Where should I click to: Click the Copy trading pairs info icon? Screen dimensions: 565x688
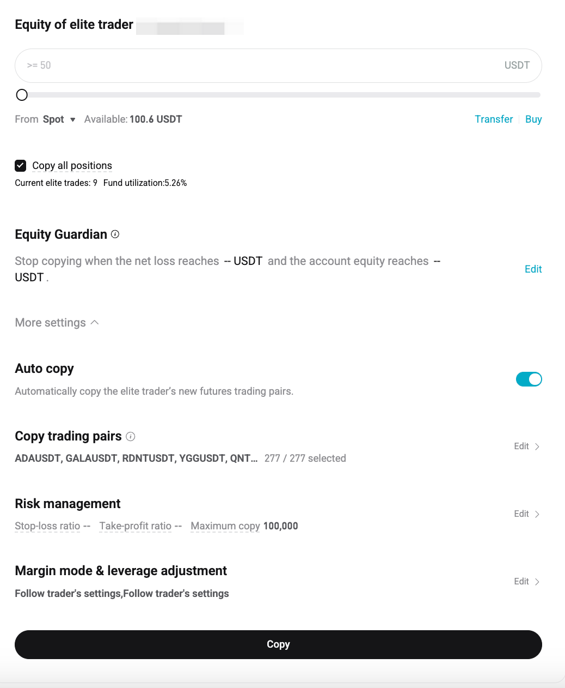tap(131, 436)
